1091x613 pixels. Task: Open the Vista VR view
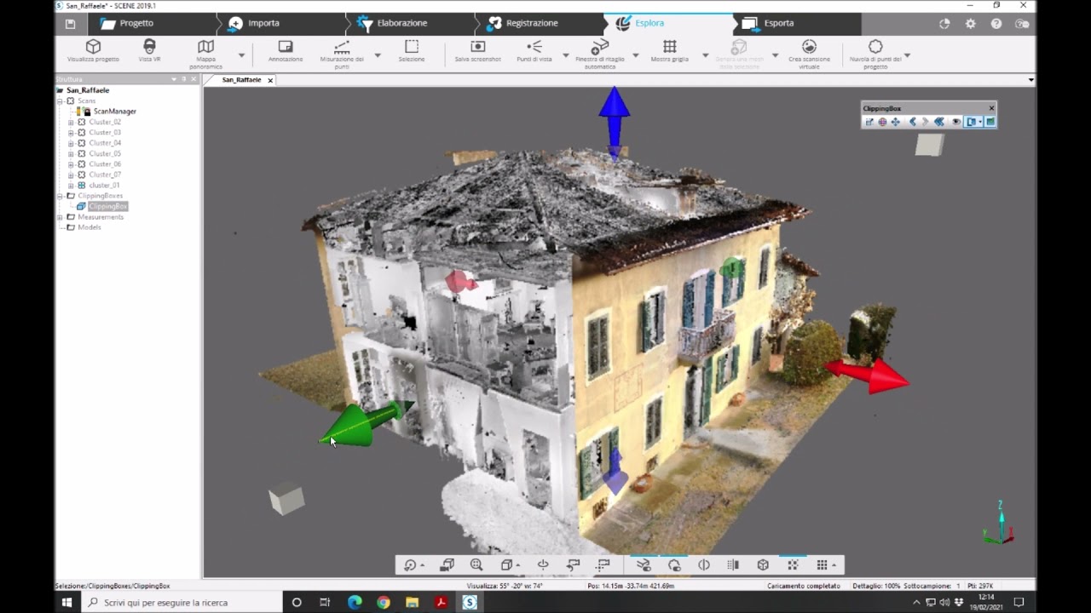(149, 51)
